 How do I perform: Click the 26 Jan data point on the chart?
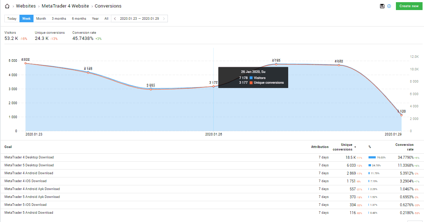tap(213, 87)
